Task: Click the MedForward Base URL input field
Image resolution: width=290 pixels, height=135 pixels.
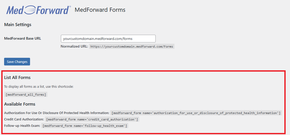Action: (x=108, y=39)
